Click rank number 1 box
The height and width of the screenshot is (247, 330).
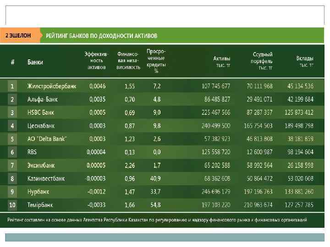pyautogui.click(x=12, y=86)
